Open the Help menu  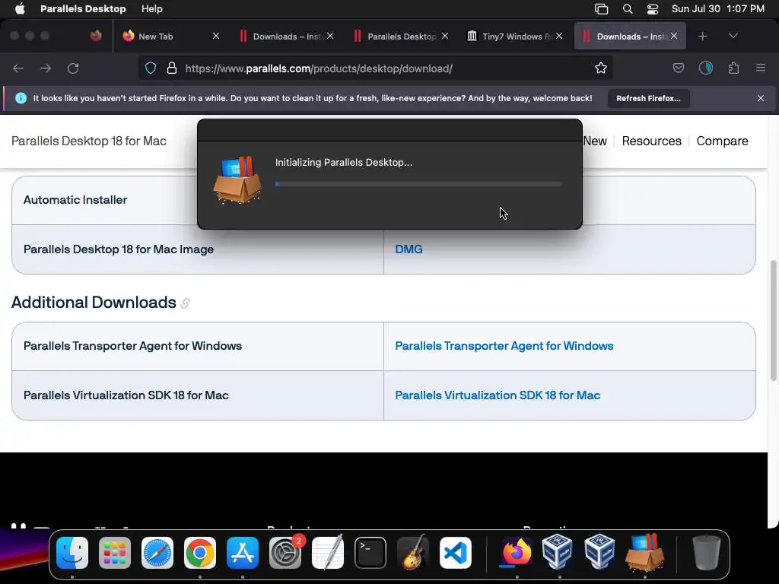click(151, 9)
